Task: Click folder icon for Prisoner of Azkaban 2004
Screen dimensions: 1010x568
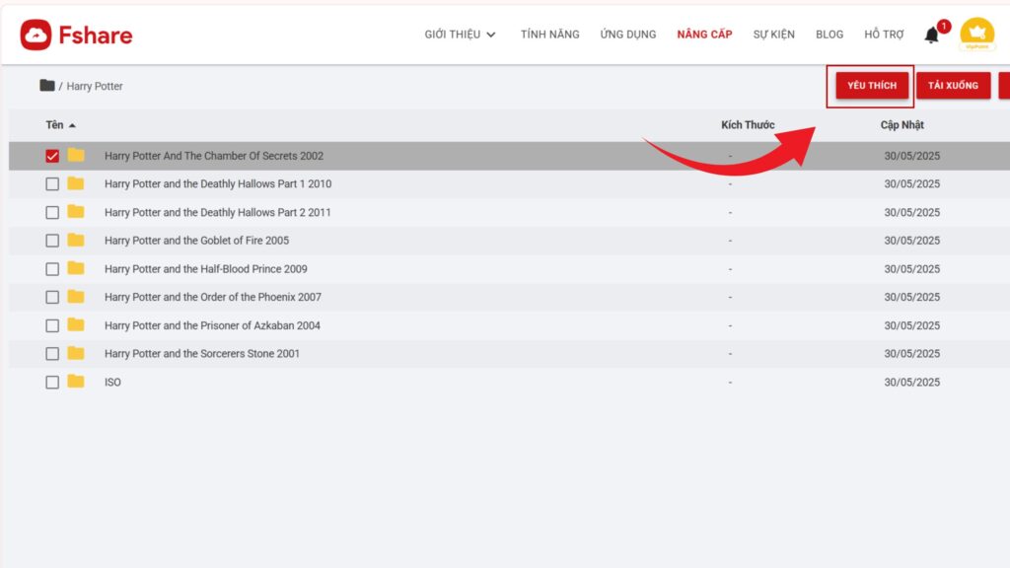Action: point(76,325)
